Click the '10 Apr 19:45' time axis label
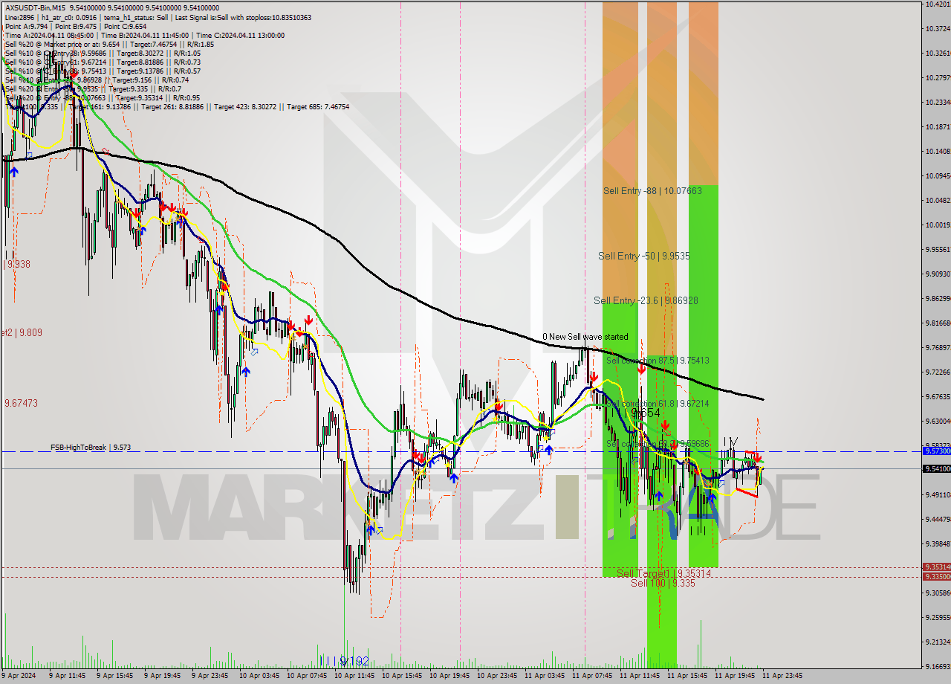 point(450,676)
